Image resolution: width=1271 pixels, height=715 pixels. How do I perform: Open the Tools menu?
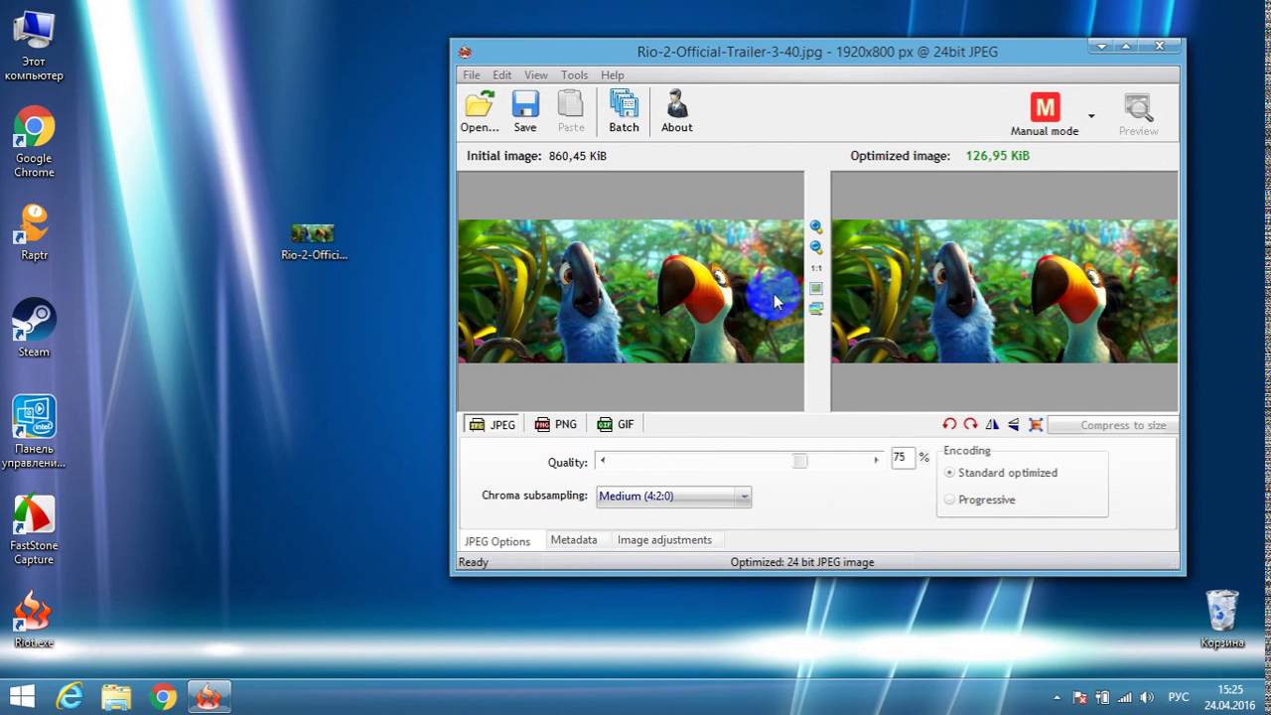pos(574,74)
